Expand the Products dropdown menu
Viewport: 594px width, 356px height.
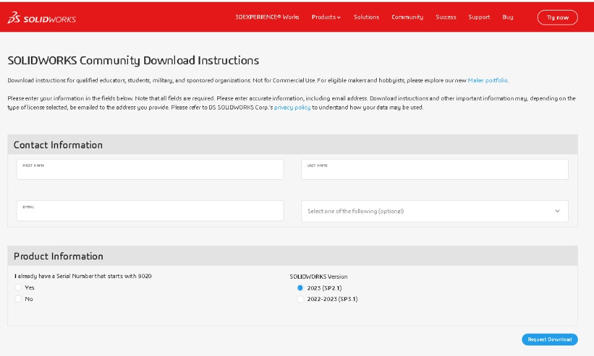point(326,17)
